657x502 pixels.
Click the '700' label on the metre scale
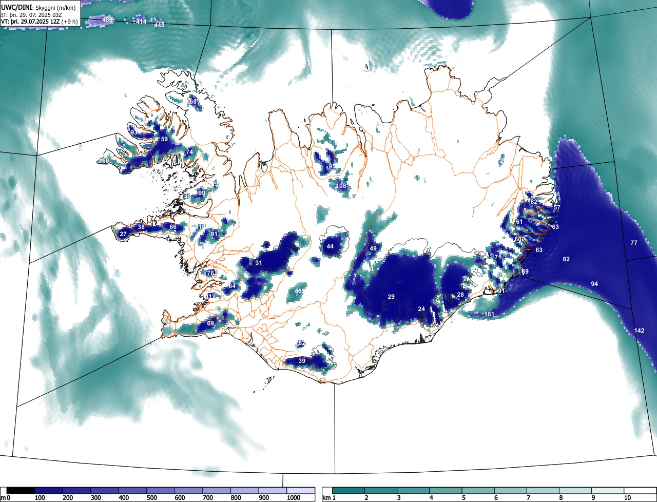(208, 498)
